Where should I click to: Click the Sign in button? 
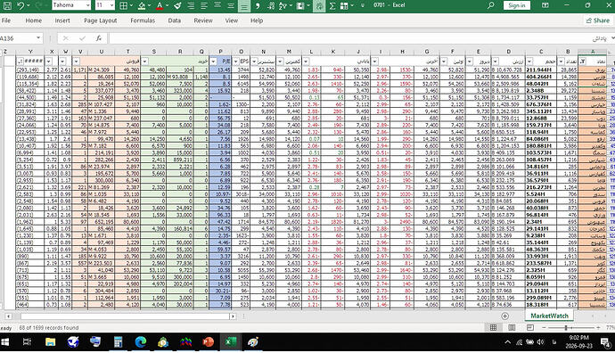click(x=517, y=5)
